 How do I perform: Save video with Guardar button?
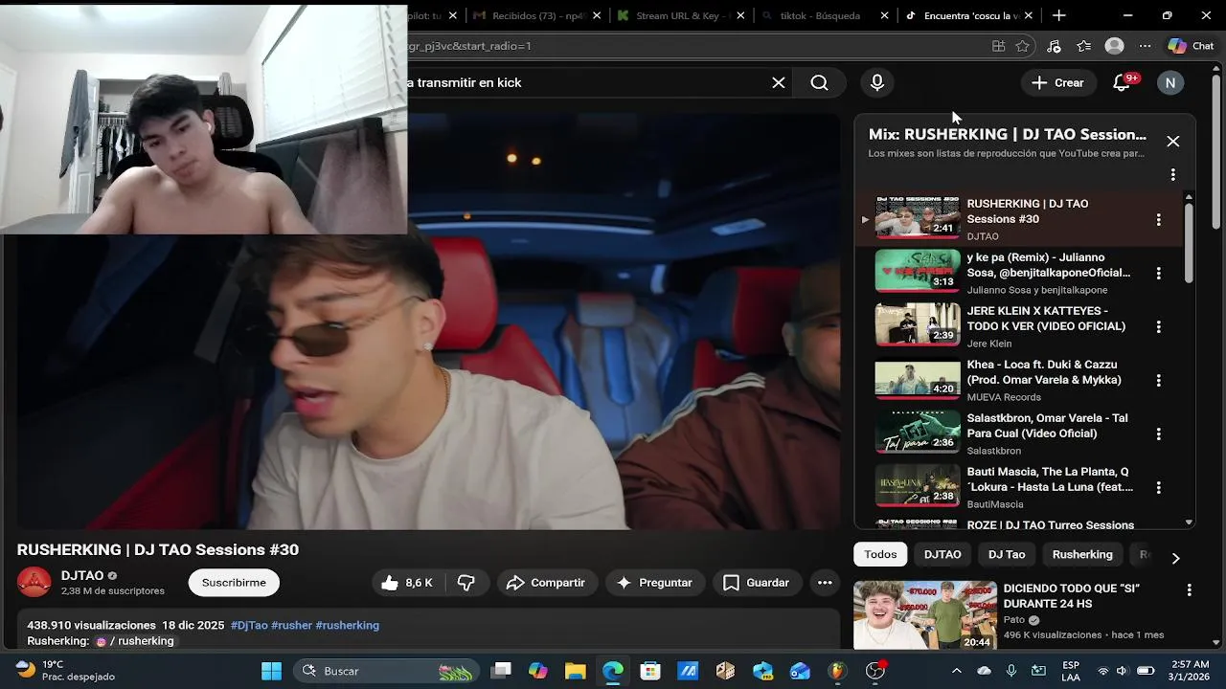tap(757, 583)
